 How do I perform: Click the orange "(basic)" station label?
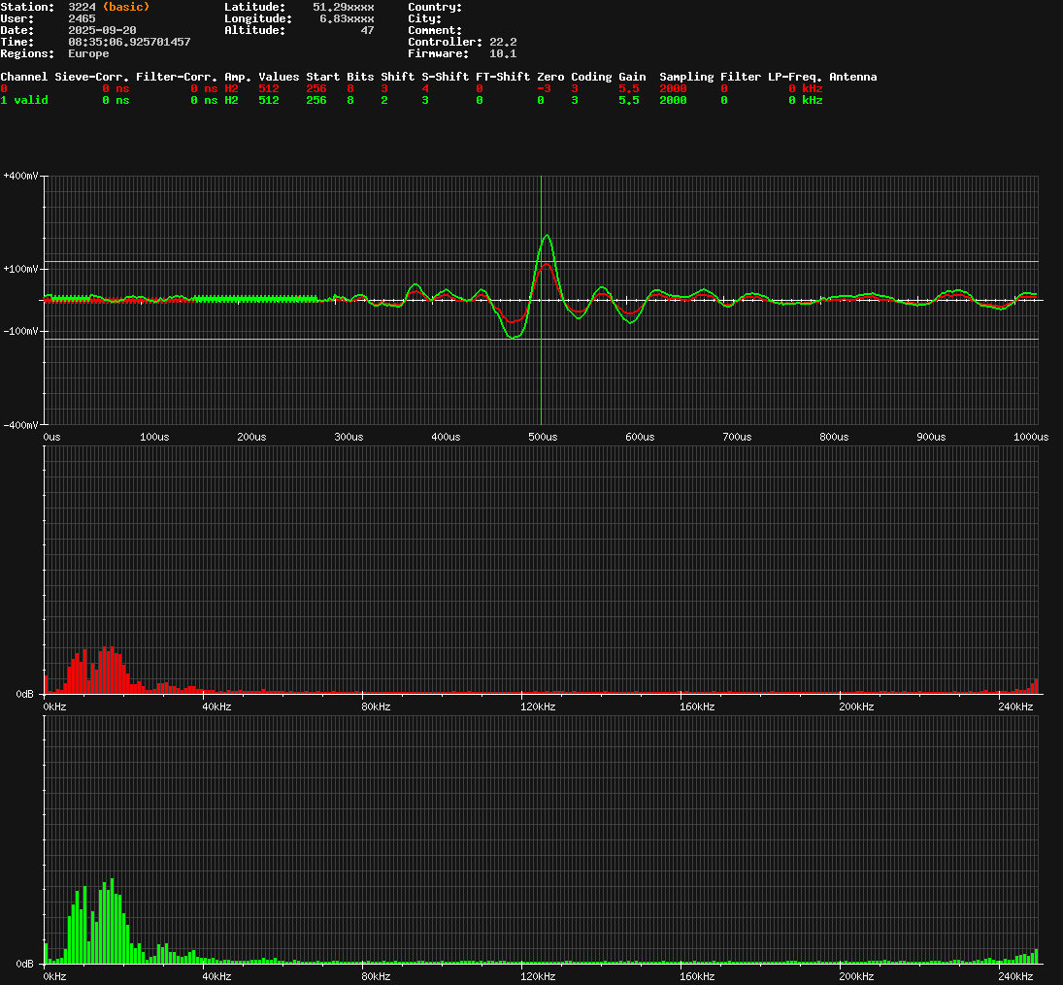[126, 7]
